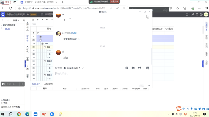Viewport: 209px width, 117px height.
Task: Open the emoji picker in chat
Action: tap(127, 68)
